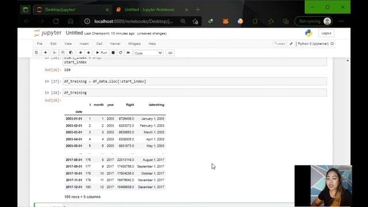
Task: Insert cell below with plus icon
Action: pyautogui.click(x=45, y=53)
